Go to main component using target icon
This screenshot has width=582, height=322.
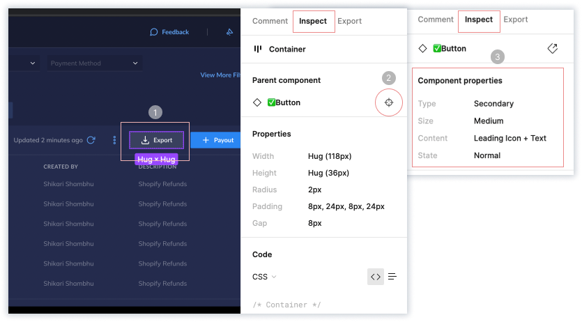[389, 102]
